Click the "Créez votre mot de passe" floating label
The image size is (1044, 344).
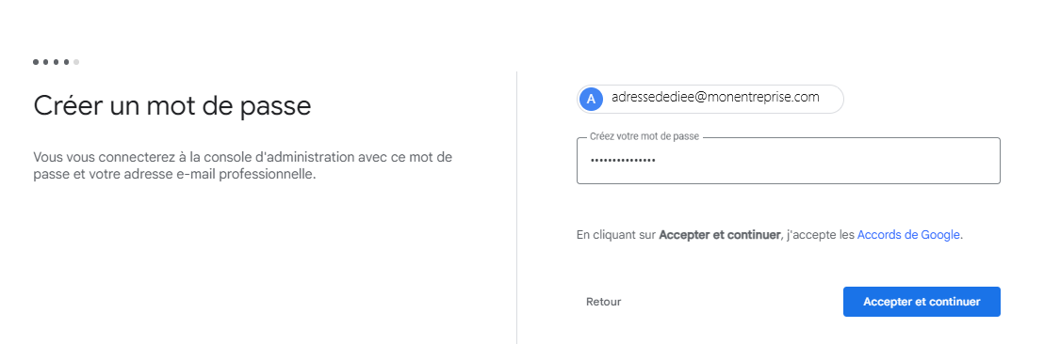pos(644,136)
